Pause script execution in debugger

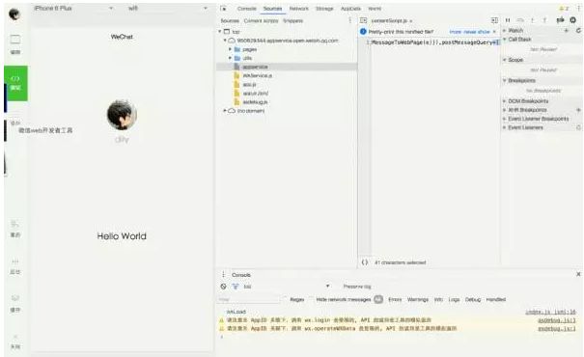(x=508, y=20)
